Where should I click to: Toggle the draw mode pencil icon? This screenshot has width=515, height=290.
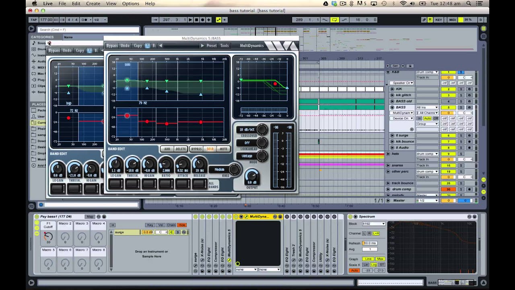point(424,20)
